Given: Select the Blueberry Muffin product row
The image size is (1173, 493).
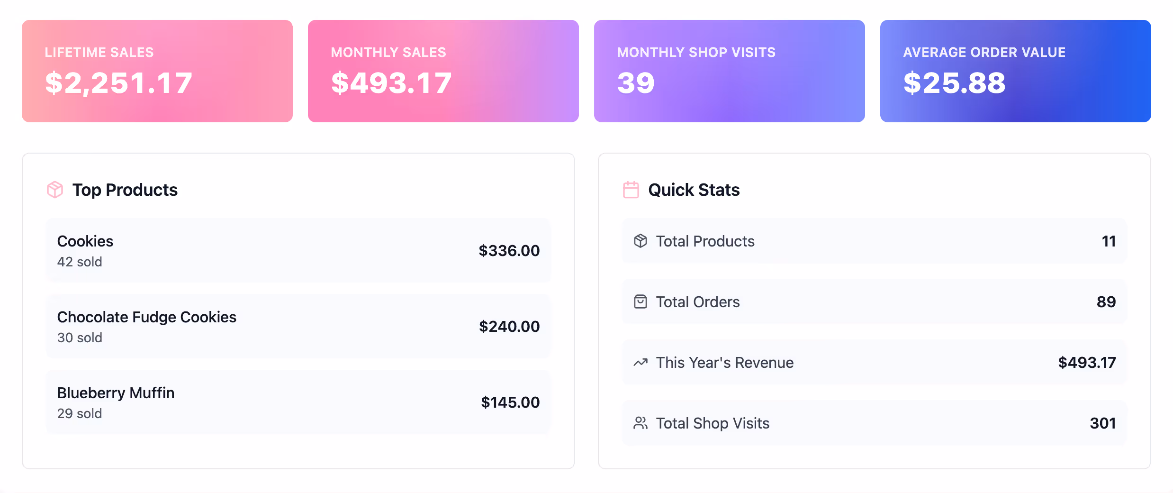Looking at the screenshot, I should [x=298, y=402].
